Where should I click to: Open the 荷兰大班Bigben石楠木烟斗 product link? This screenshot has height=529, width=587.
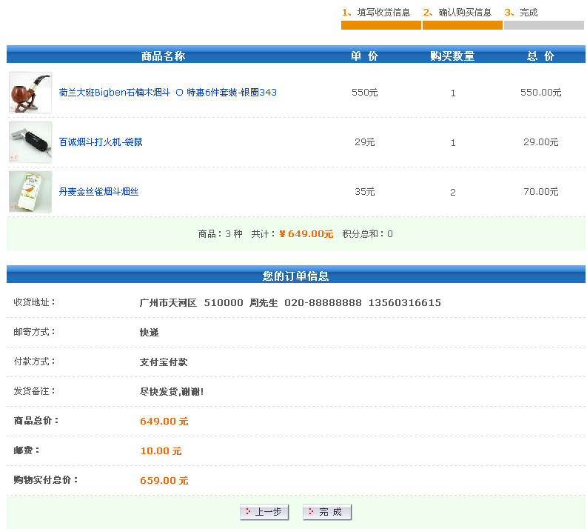[167, 93]
